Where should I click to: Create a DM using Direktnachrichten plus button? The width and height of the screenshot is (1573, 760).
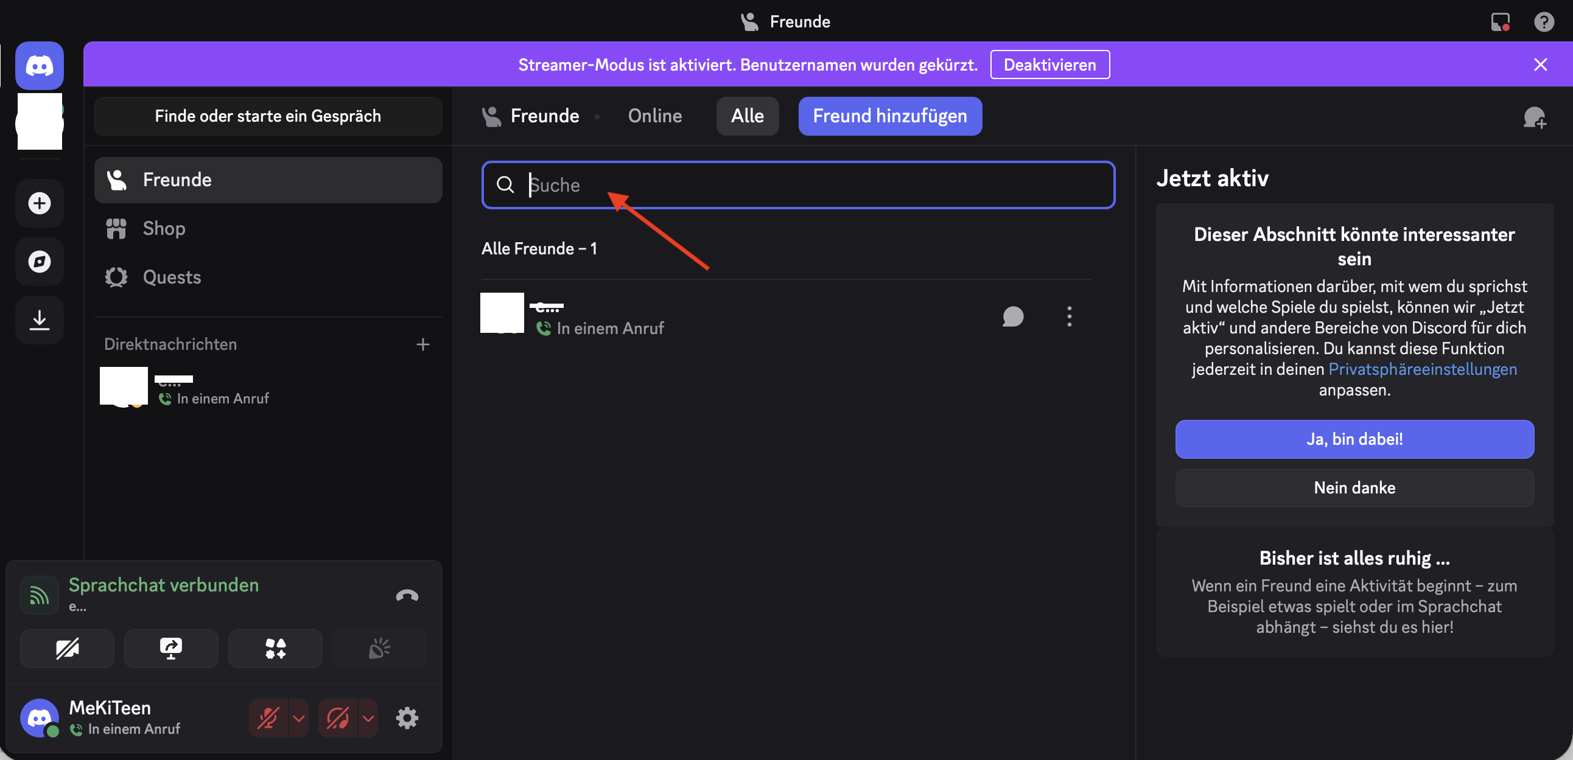click(422, 344)
